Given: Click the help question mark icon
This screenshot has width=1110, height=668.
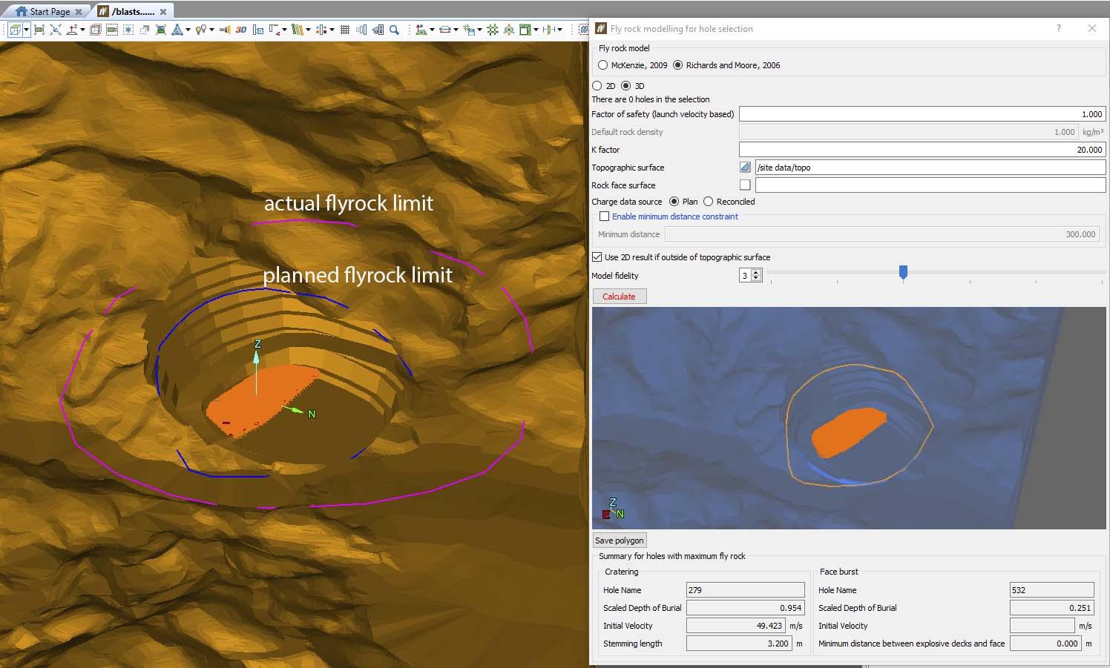Looking at the screenshot, I should pos(1058,28).
